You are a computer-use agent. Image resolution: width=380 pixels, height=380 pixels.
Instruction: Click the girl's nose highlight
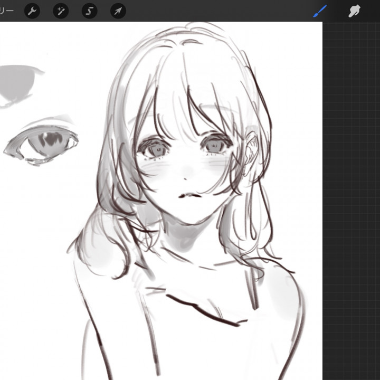tap(187, 170)
